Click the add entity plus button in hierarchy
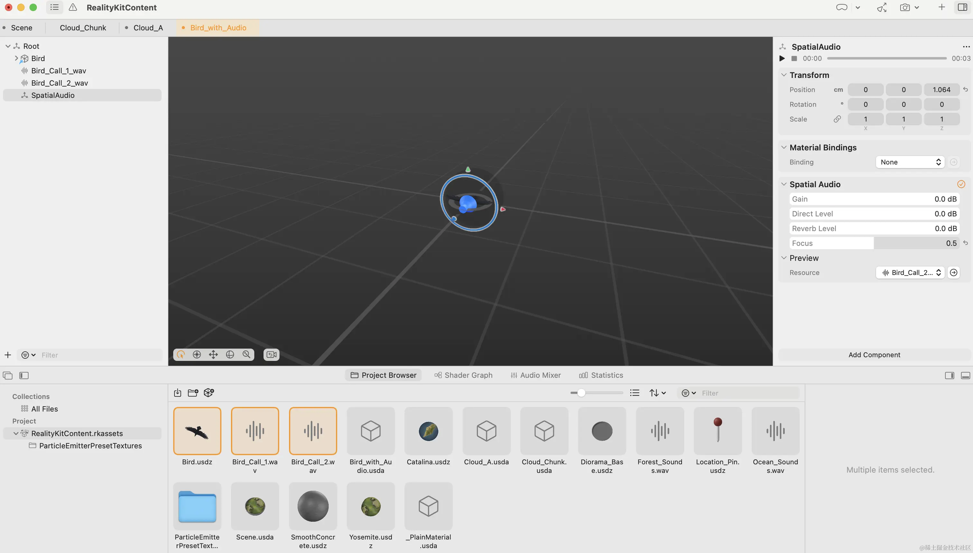973x553 pixels. (x=8, y=355)
